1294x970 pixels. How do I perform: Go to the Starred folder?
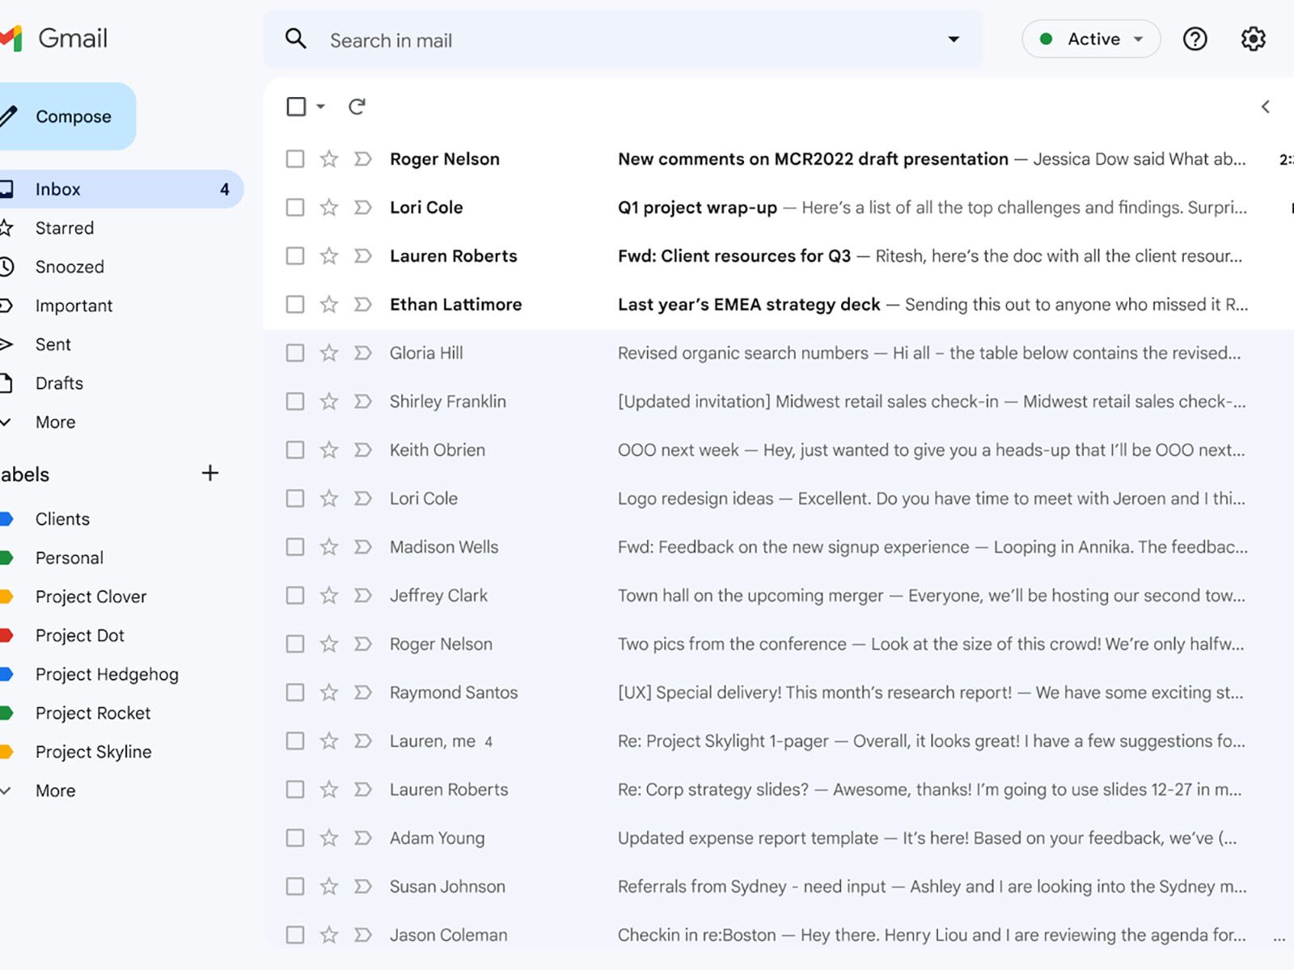pyautogui.click(x=65, y=228)
